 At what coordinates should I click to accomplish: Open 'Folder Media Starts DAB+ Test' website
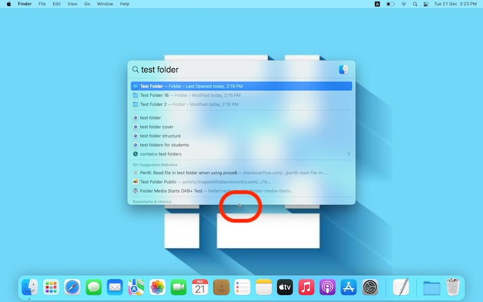pyautogui.click(x=241, y=191)
